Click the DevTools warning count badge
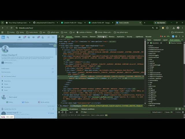This screenshot has width=185, height=139. tap(165, 36)
